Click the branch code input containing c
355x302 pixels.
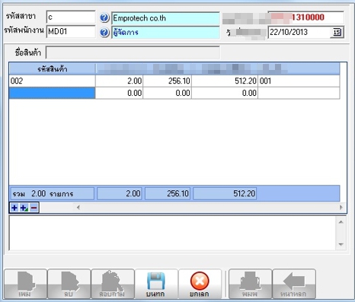click(x=71, y=17)
